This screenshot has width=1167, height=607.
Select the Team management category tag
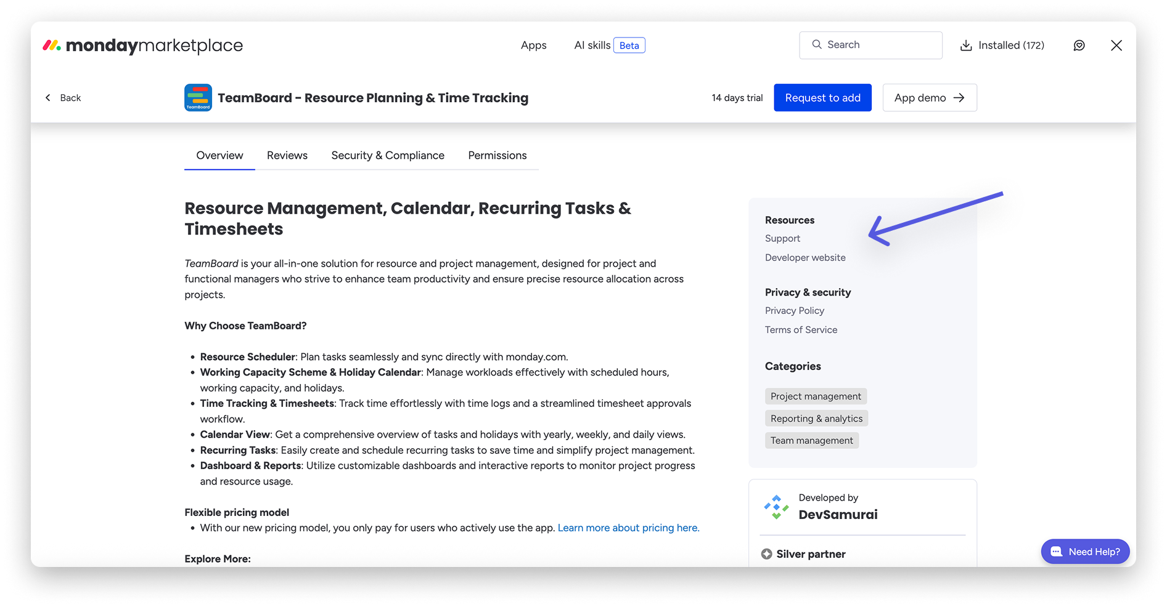tap(812, 441)
